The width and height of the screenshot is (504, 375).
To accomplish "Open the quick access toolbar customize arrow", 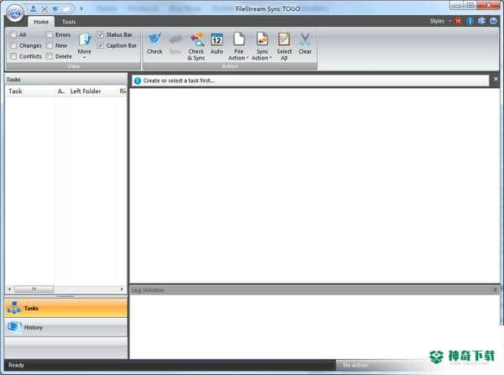I will click(81, 8).
